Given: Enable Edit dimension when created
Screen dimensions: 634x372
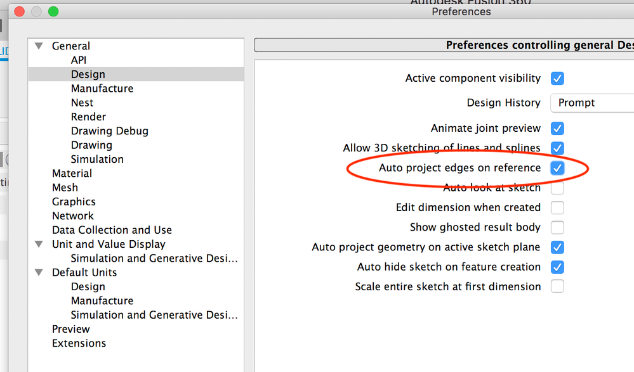Looking at the screenshot, I should coord(557,208).
